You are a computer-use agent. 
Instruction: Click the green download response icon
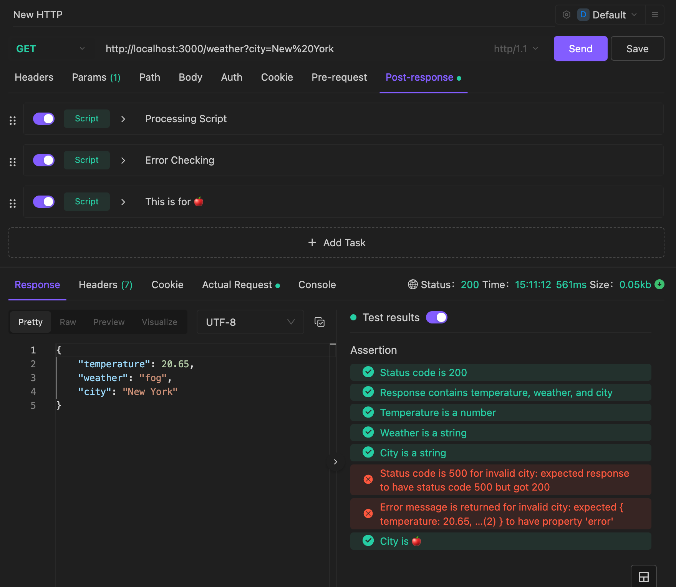pos(659,284)
